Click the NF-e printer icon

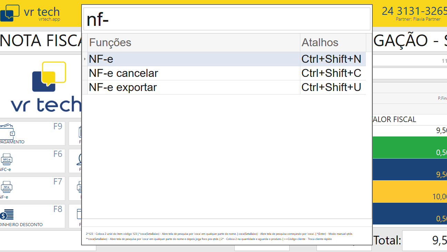[x=6, y=187]
